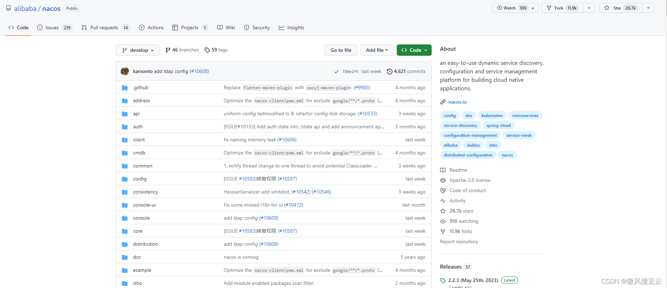This screenshot has height=288, width=667.
Task: Click the Go to file button
Action: pyautogui.click(x=341, y=50)
